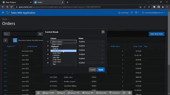This screenshot has width=170, height=95.
Task: Open the help question mark menu
Action: [137, 13]
